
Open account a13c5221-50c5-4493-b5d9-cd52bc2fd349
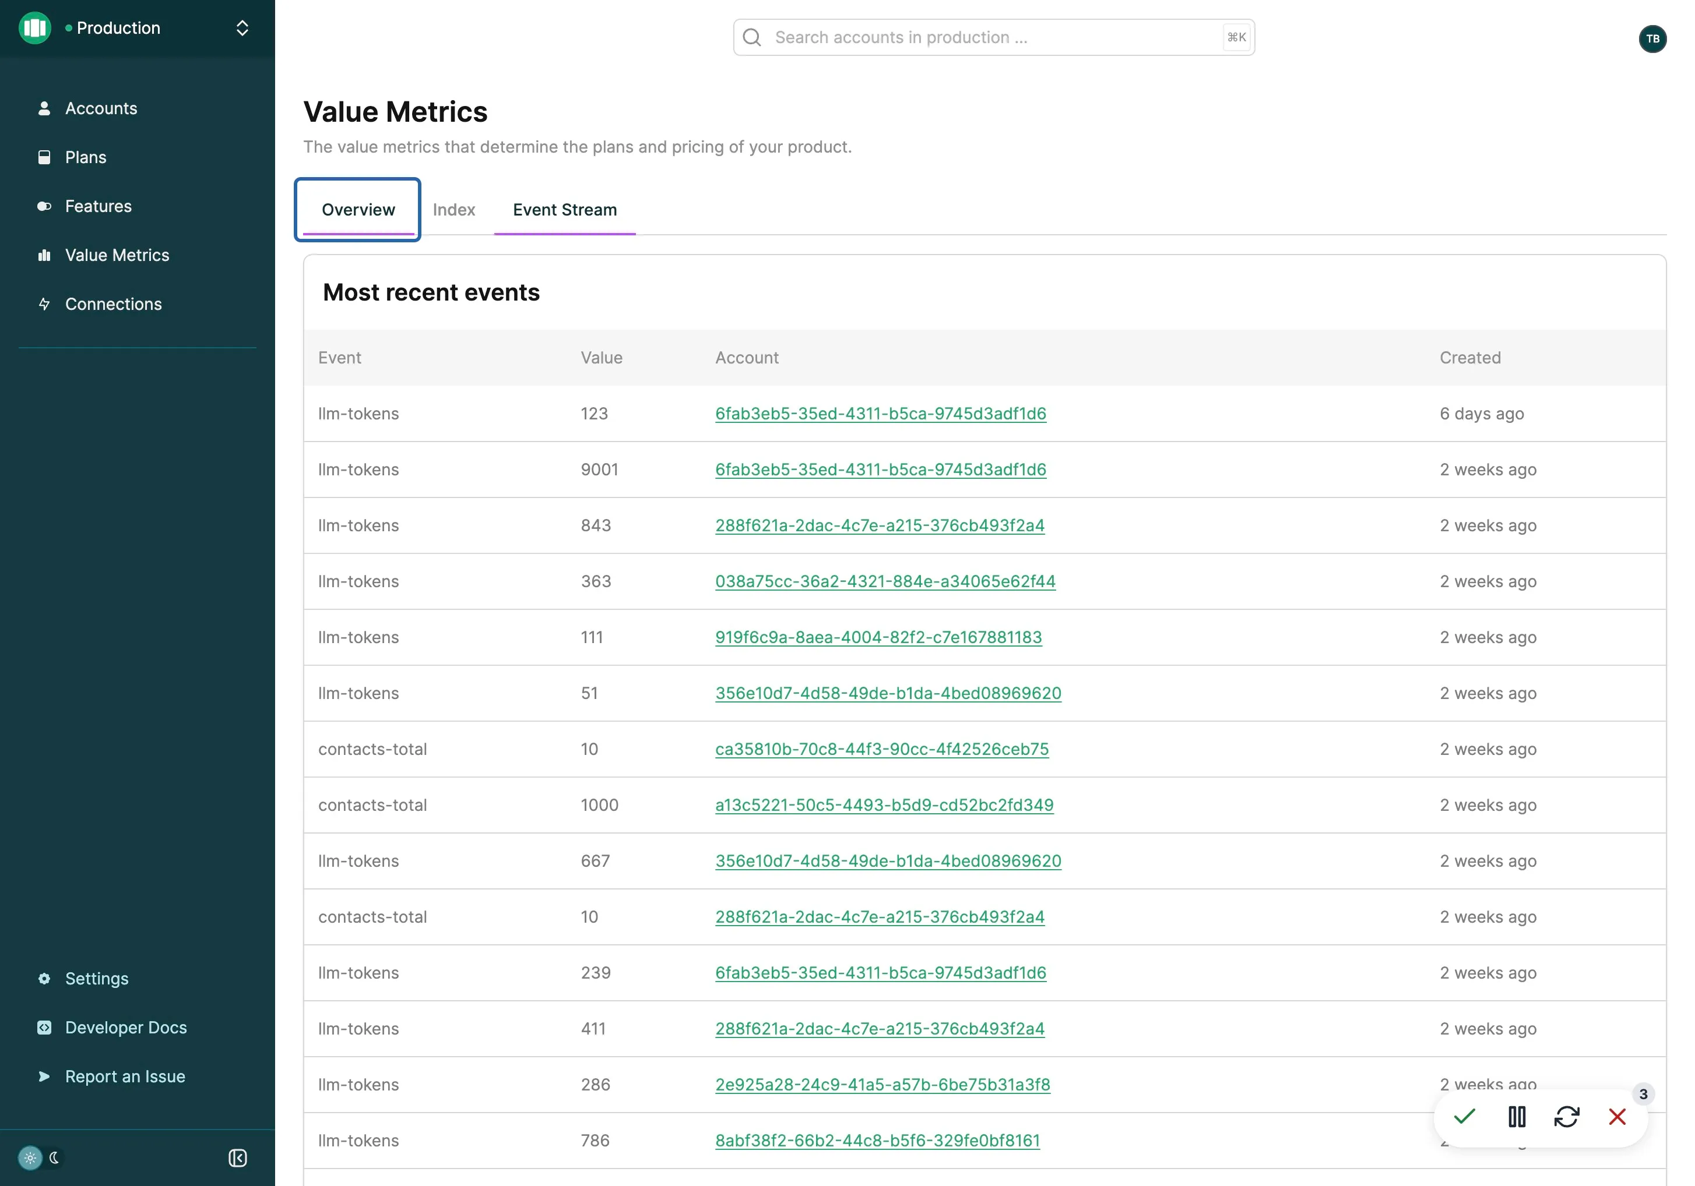(884, 806)
